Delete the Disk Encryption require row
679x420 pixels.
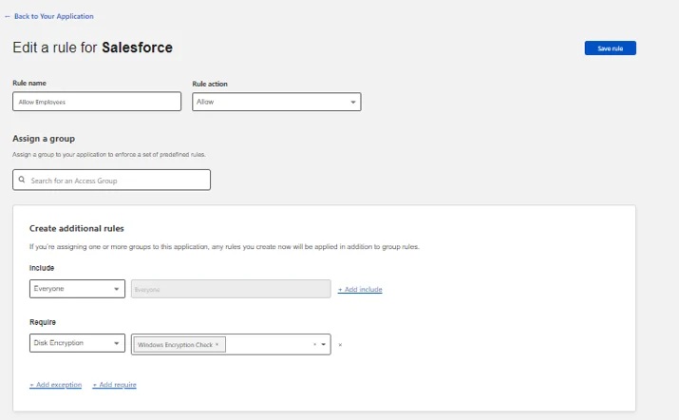pos(340,345)
